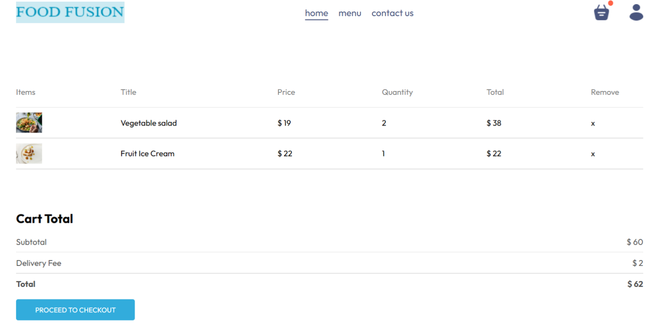This screenshot has height=331, width=663.
Task: Click the Fruit Ice Cream title text
Action: point(147,154)
